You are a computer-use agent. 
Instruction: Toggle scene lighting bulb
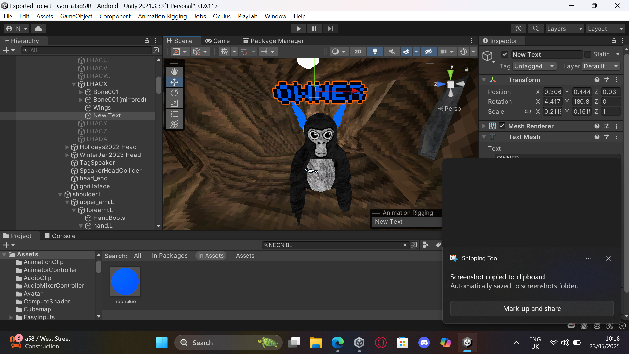pyautogui.click(x=375, y=52)
